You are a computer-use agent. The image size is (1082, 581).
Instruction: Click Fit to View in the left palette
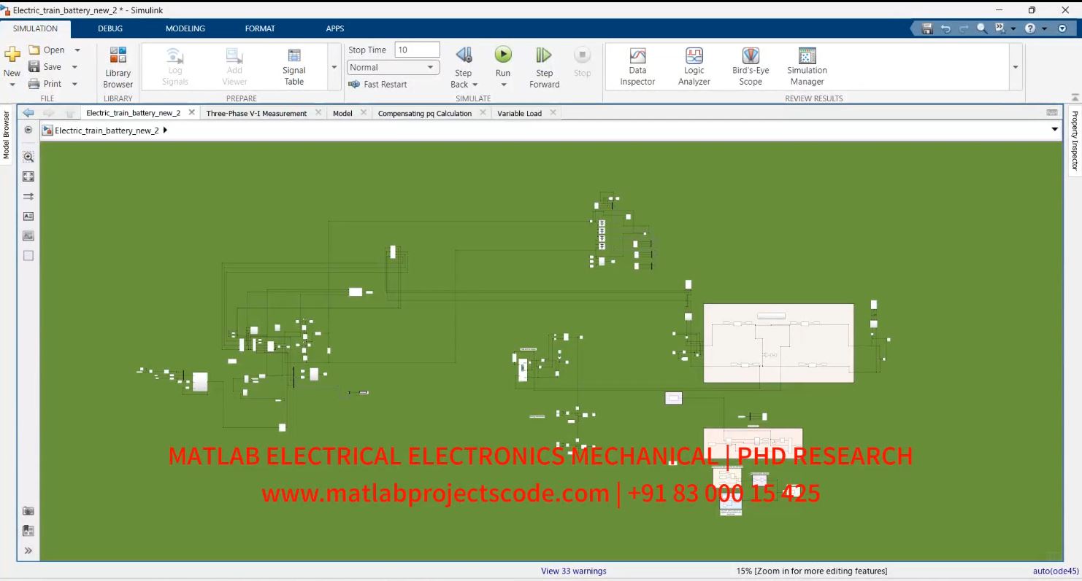click(28, 176)
